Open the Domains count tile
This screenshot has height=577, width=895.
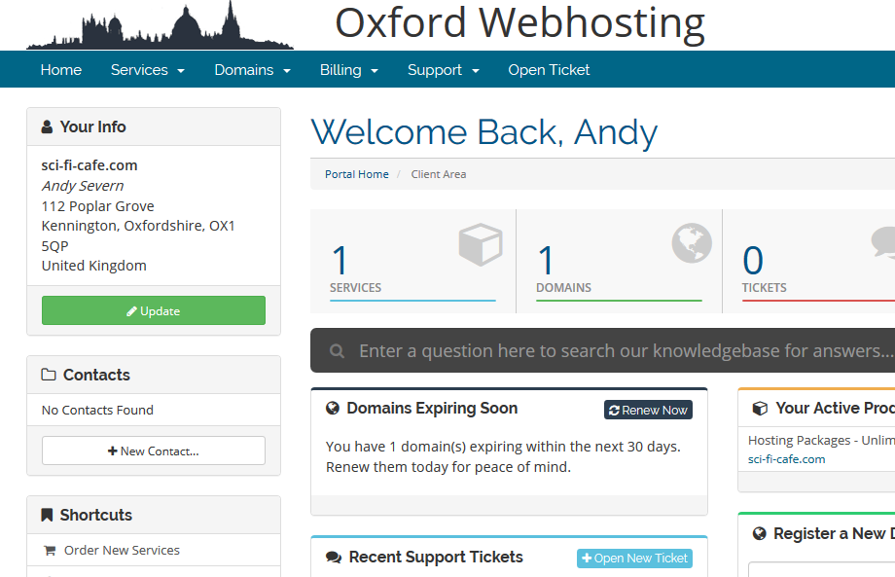620,262
